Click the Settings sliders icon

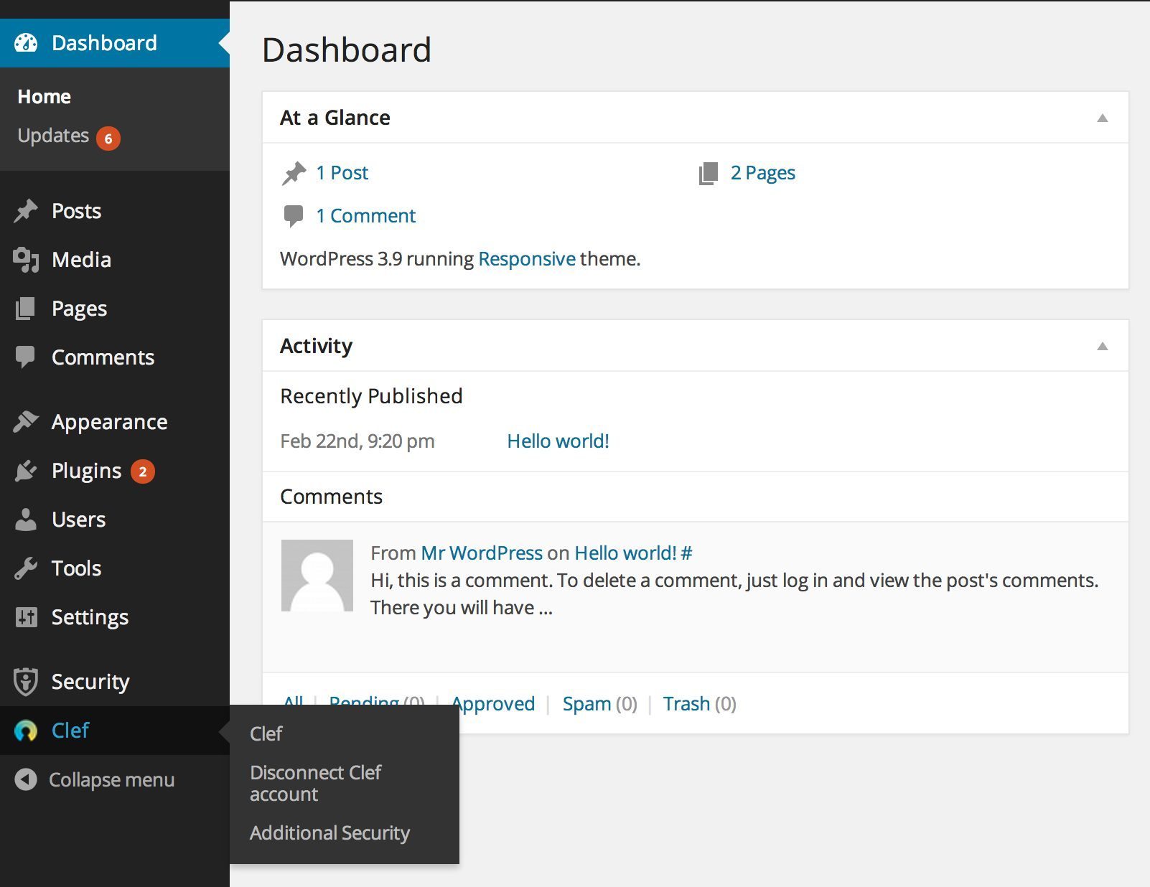coord(26,617)
